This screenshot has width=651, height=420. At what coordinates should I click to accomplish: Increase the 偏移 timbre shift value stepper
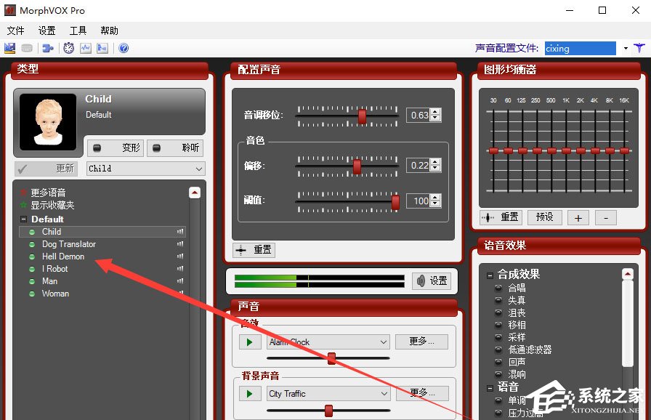click(x=434, y=162)
